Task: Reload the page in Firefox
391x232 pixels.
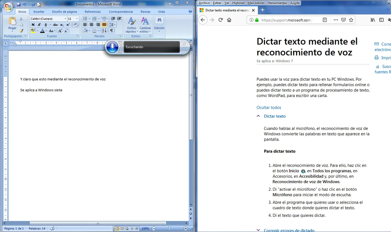Action: (x=221, y=20)
